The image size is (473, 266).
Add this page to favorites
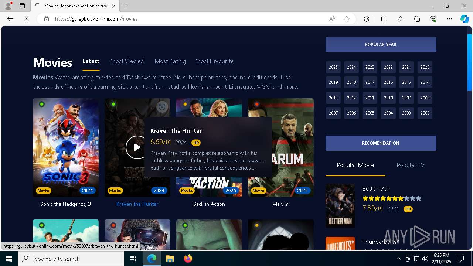point(347,19)
